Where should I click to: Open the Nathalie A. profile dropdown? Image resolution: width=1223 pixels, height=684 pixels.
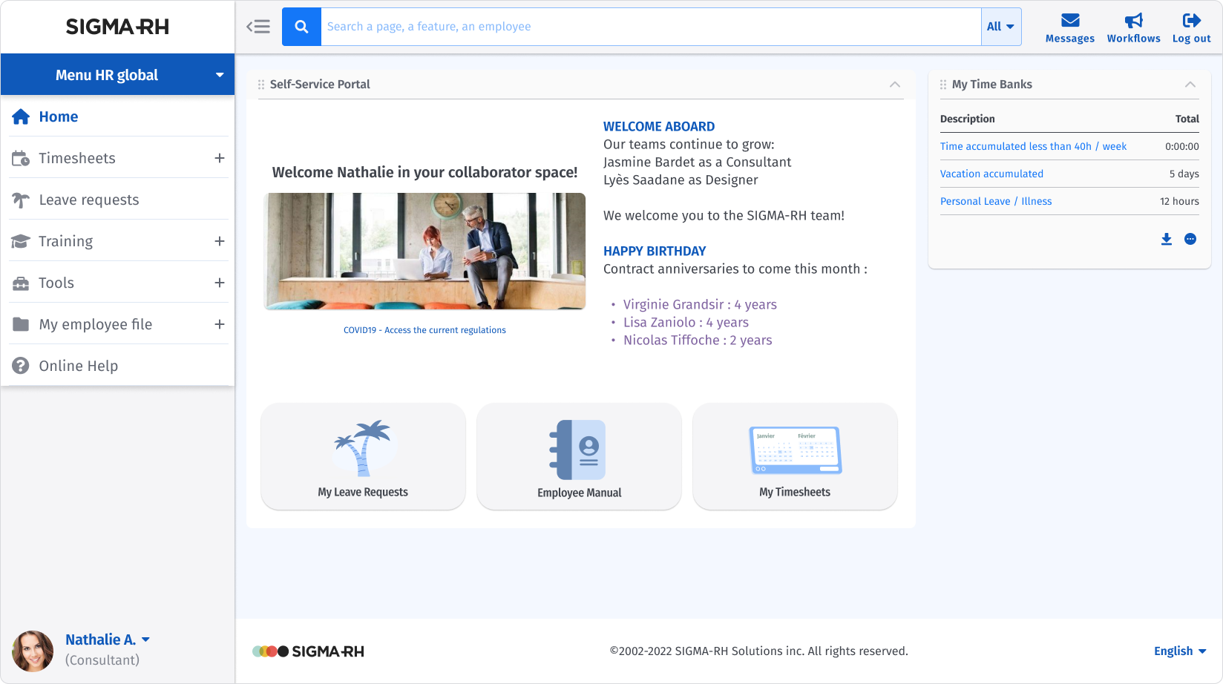tap(108, 639)
